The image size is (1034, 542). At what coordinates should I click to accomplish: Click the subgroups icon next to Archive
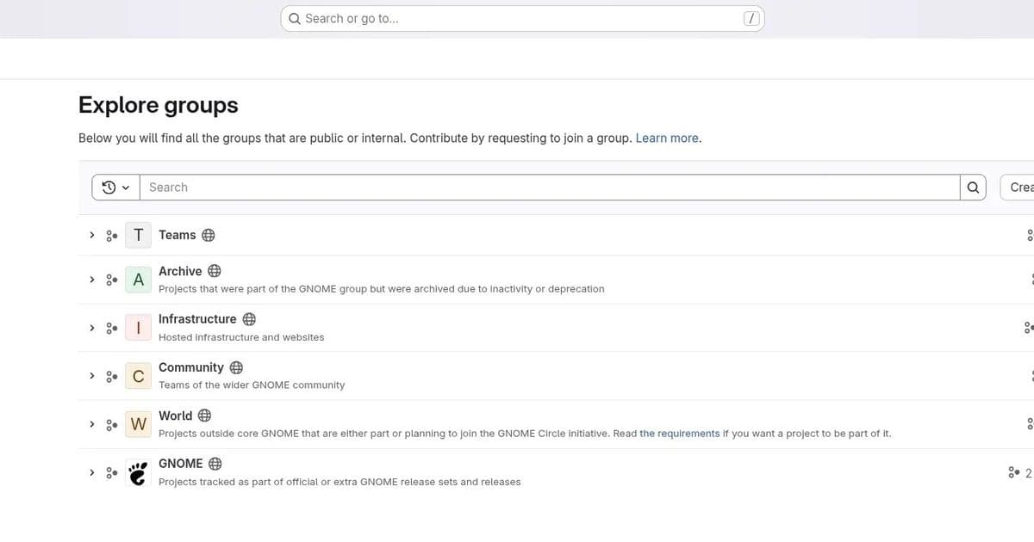pyautogui.click(x=110, y=279)
